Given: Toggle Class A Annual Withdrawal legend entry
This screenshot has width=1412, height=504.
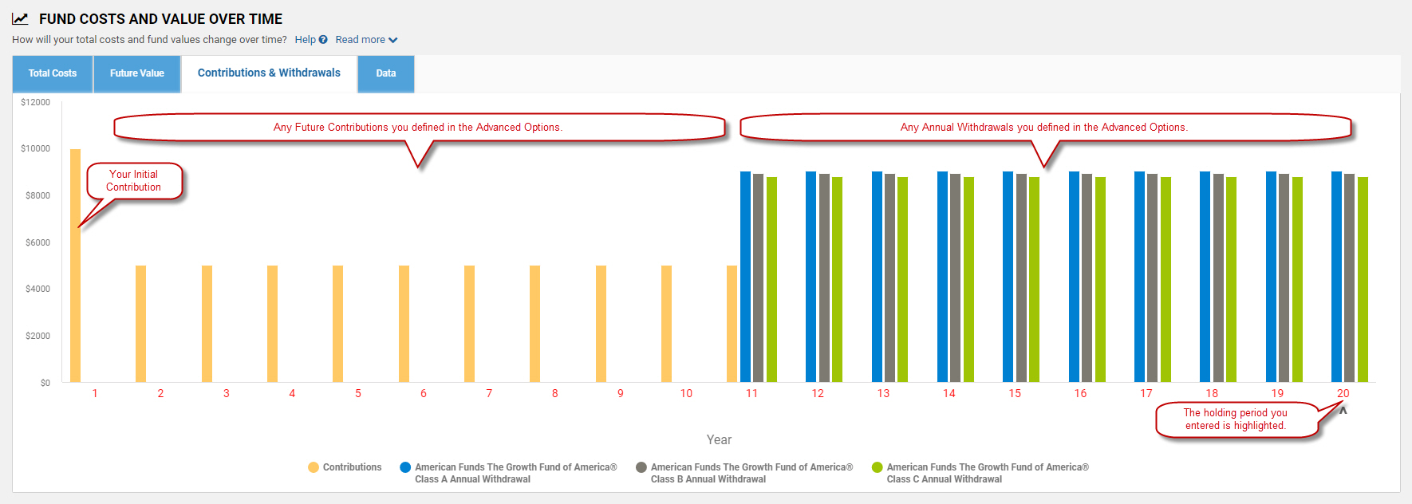Looking at the screenshot, I should pyautogui.click(x=515, y=473).
